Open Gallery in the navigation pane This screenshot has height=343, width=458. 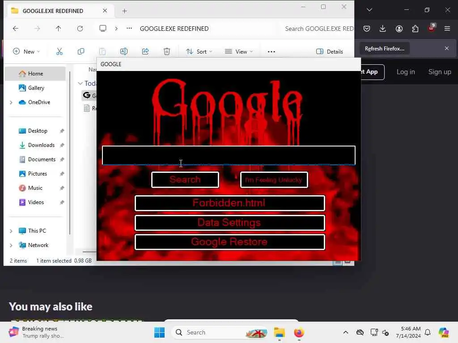coord(35,88)
